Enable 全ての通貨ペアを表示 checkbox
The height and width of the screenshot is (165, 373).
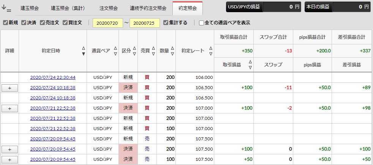(201, 23)
